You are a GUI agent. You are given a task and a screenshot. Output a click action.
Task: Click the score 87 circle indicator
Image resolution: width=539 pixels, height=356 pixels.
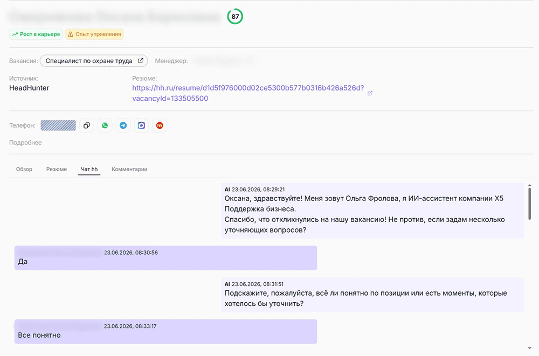click(x=235, y=17)
